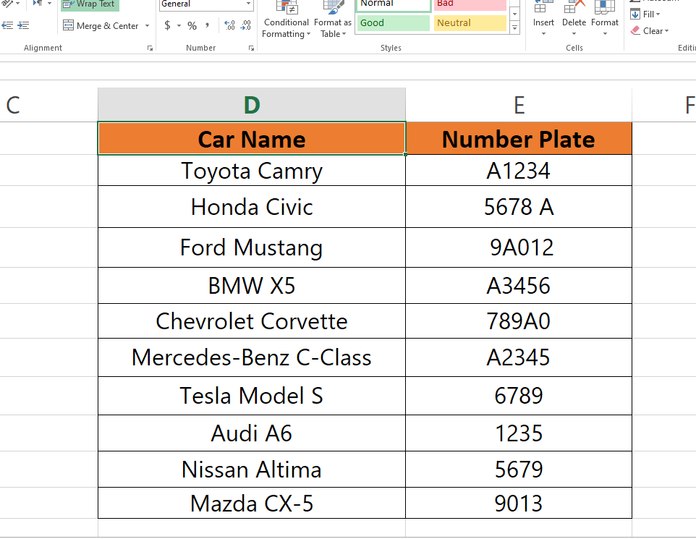Click Delete cells button
696x539 pixels.
click(x=574, y=20)
